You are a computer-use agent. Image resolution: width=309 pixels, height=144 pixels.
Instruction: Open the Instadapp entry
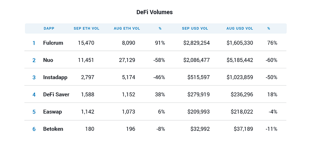(55, 77)
